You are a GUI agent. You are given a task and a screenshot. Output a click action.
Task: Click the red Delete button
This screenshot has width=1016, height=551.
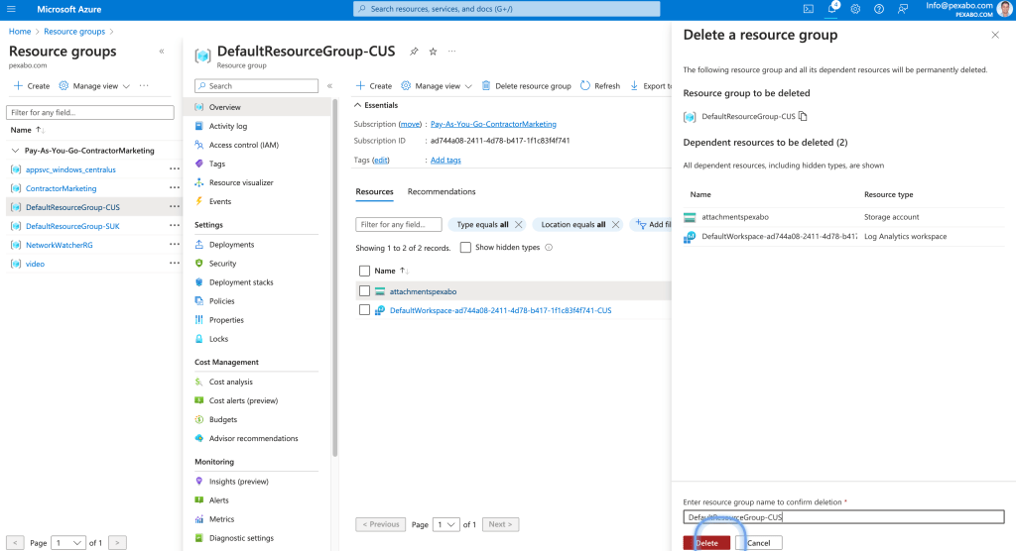(x=706, y=543)
